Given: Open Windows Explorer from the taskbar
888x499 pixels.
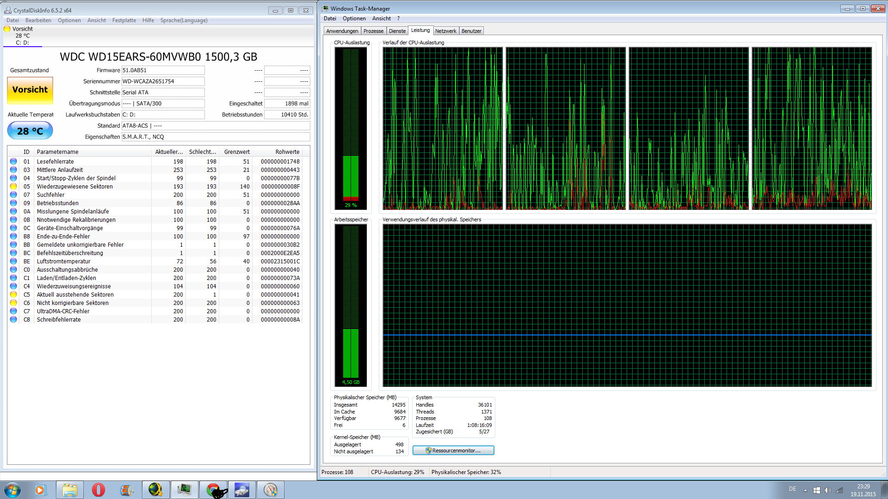Looking at the screenshot, I should coord(70,490).
